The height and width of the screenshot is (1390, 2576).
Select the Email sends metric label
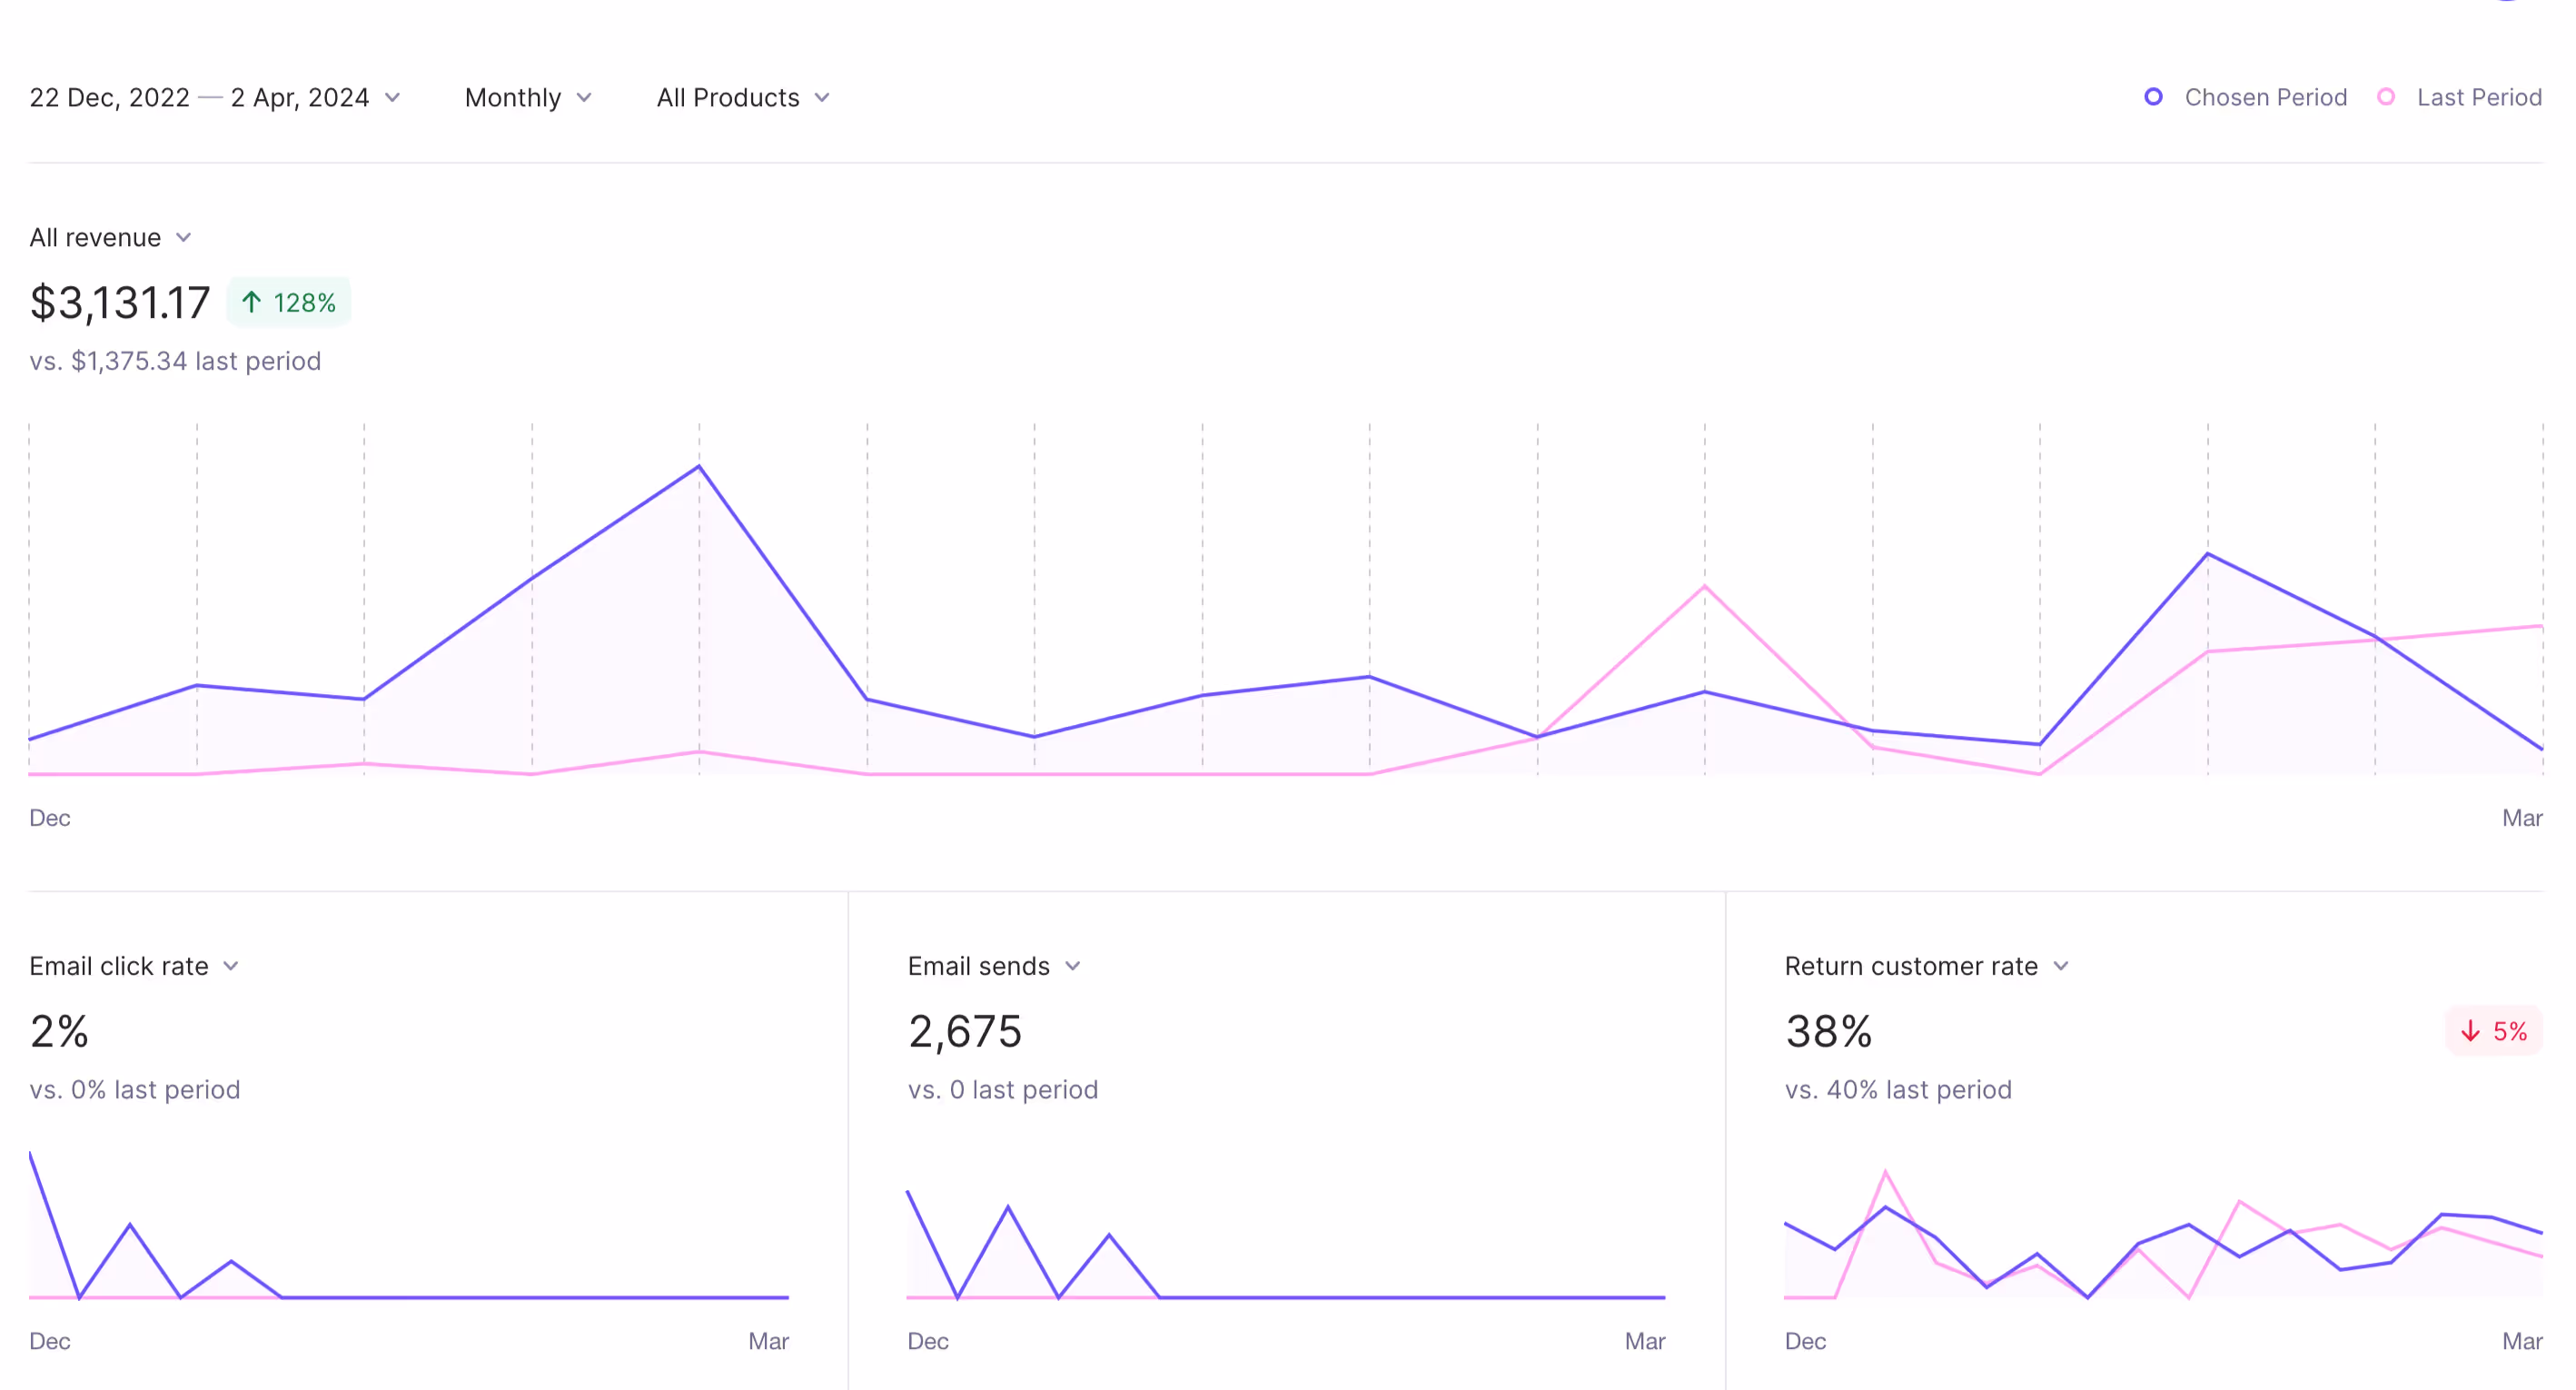pos(978,966)
